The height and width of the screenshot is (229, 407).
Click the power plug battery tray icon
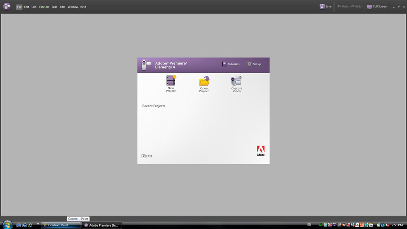(x=378, y=225)
